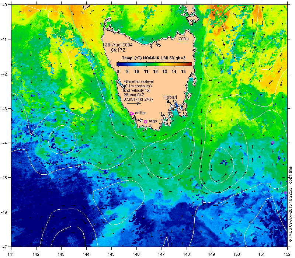Click the 'Altimetric sealevel' text line

(139, 81)
